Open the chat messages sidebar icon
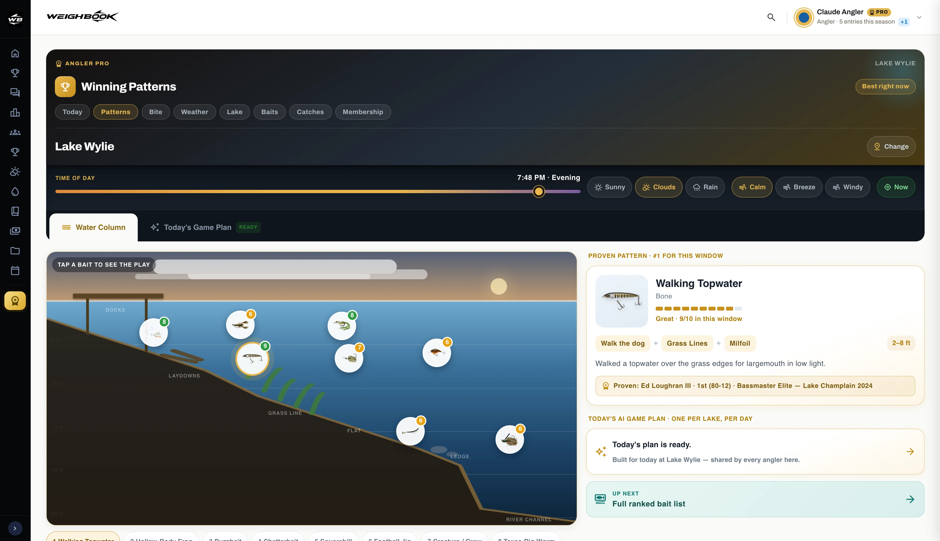 click(15, 92)
